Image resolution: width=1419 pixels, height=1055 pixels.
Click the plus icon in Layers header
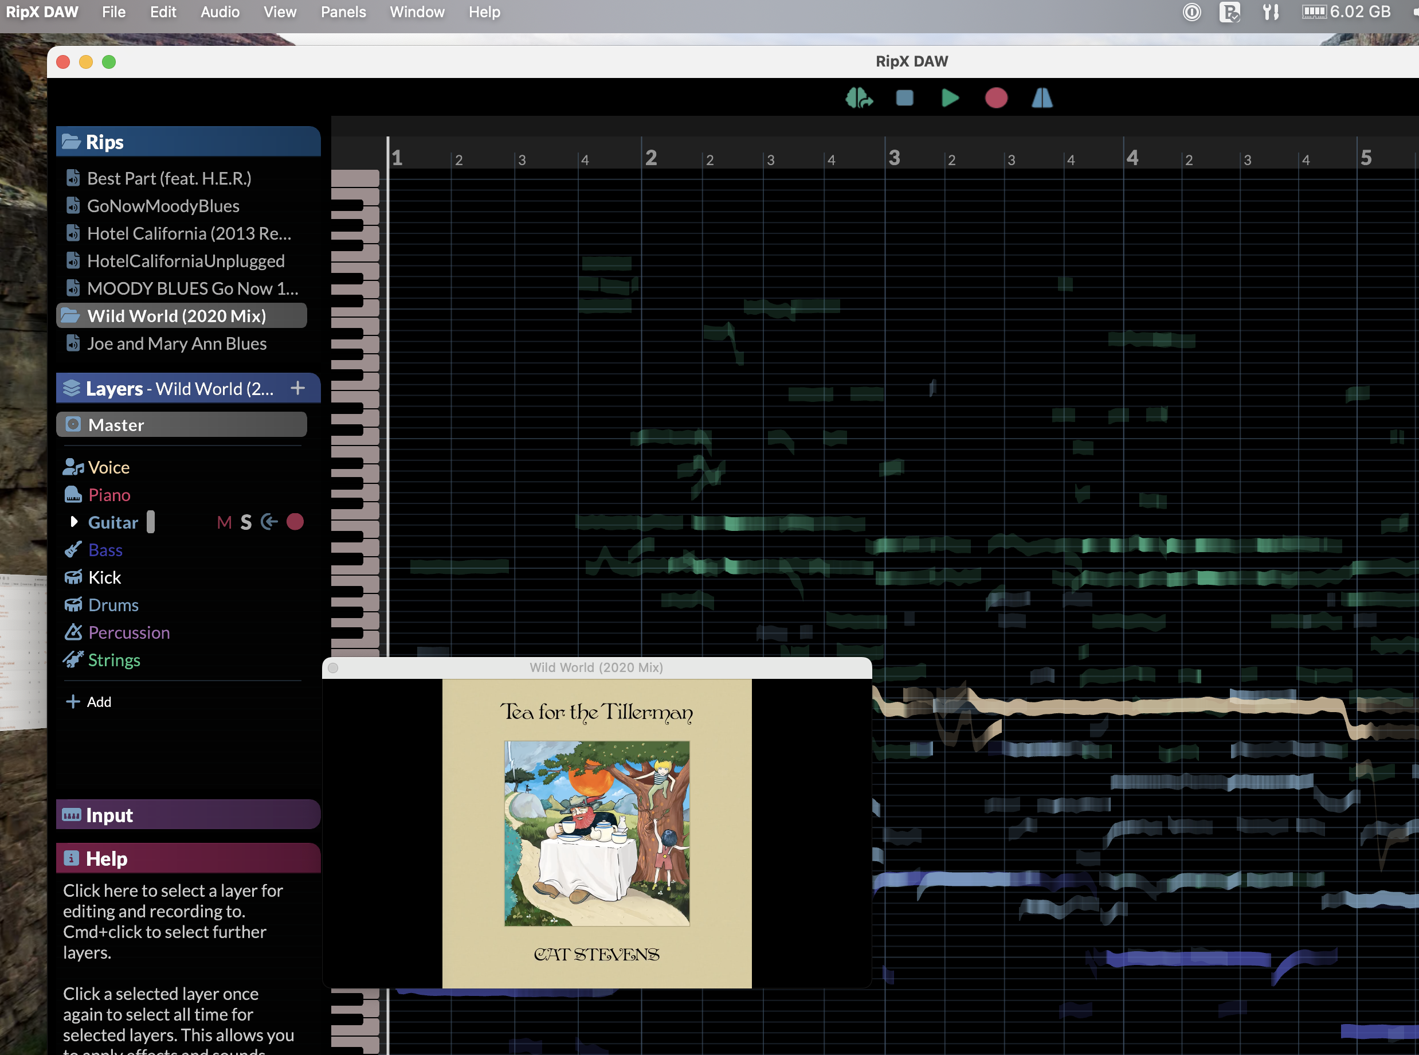point(297,388)
